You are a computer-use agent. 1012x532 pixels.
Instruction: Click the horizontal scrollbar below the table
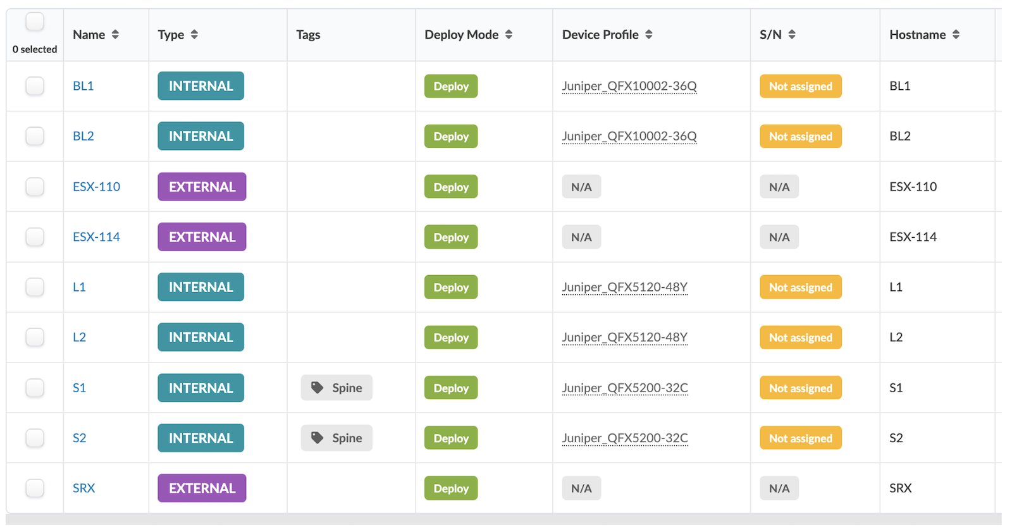[503, 519]
